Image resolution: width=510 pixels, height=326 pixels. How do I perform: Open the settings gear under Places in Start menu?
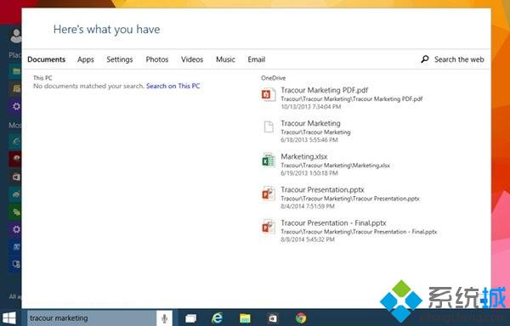pyautogui.click(x=15, y=106)
